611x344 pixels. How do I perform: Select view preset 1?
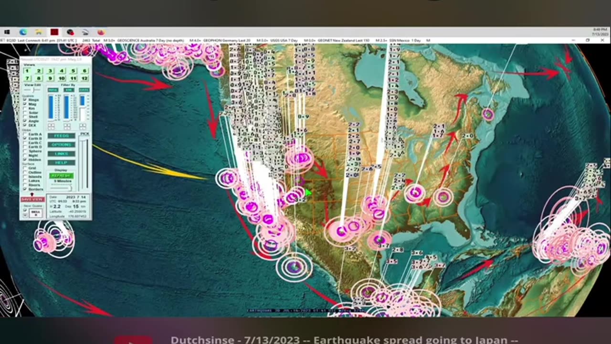click(x=27, y=71)
